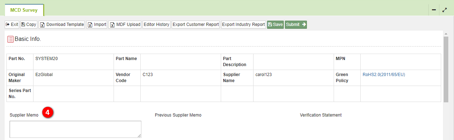Copy the survey with the Copy button
This screenshot has height=140, width=454.
point(28,25)
